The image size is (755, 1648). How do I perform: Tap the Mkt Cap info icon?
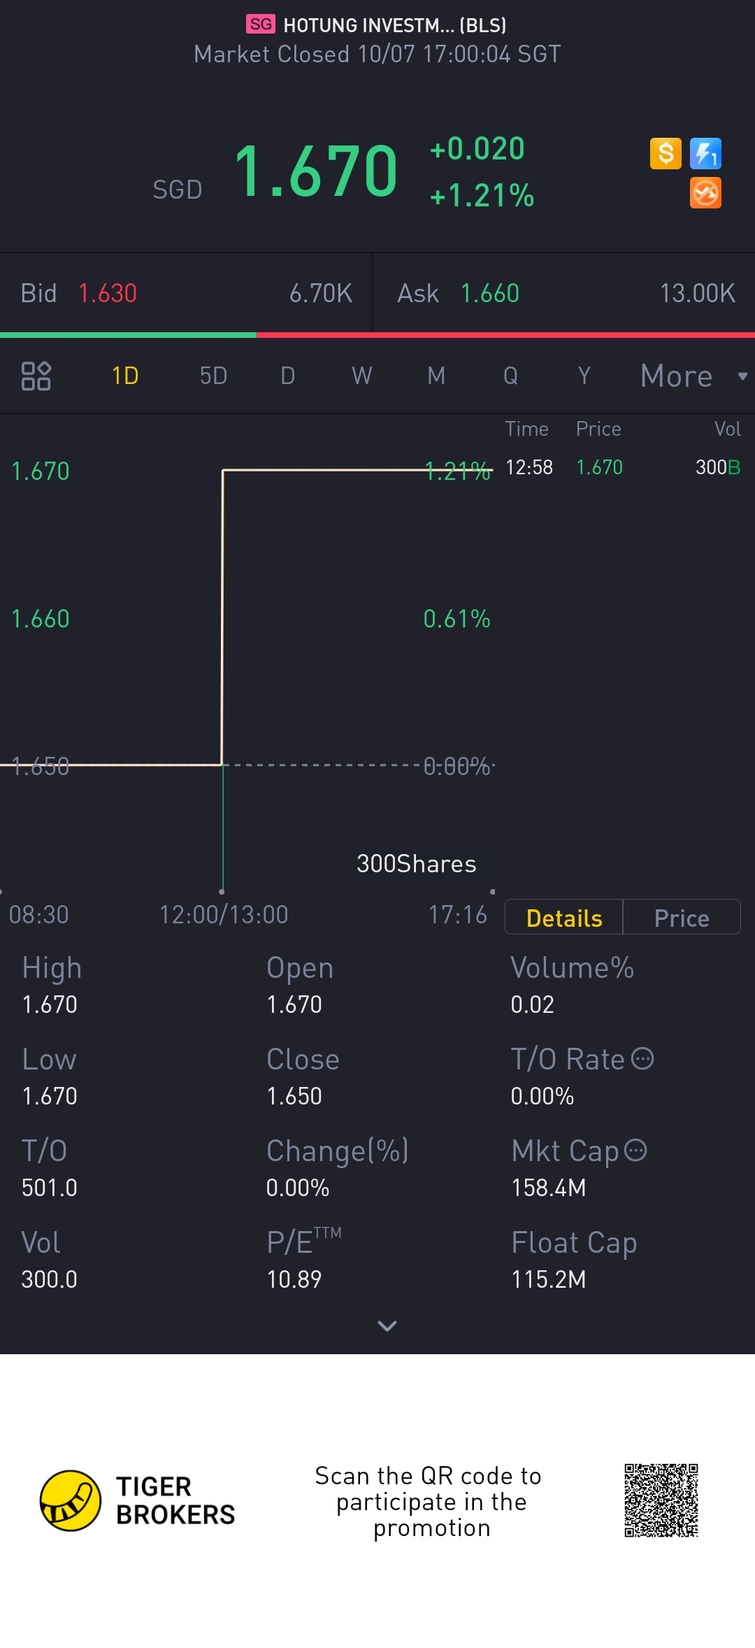(x=635, y=1150)
